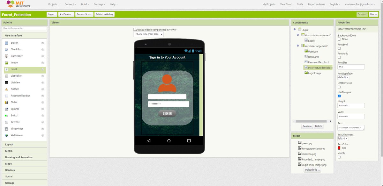Open the My Projects link

(269, 4)
